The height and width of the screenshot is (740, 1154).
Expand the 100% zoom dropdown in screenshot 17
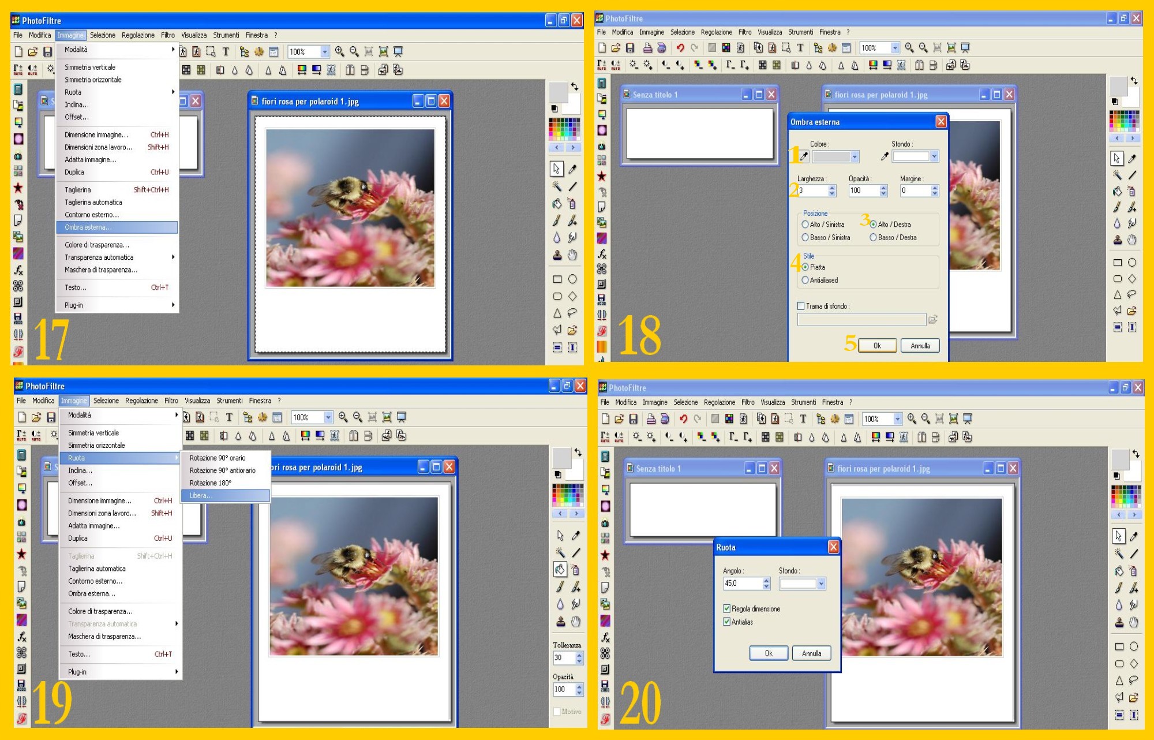tap(325, 51)
